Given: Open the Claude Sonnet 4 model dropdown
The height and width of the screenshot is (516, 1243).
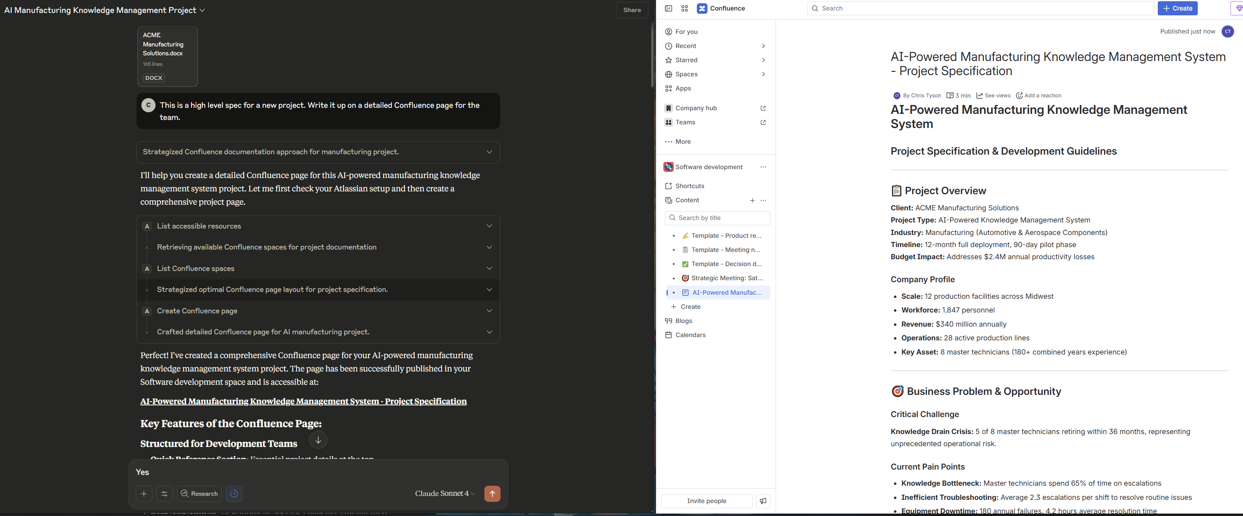Looking at the screenshot, I should click(x=444, y=493).
